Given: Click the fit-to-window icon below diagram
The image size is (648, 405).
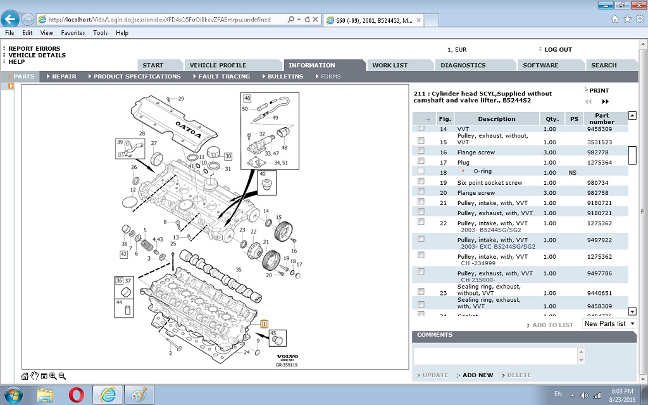Looking at the screenshot, I should (44, 376).
